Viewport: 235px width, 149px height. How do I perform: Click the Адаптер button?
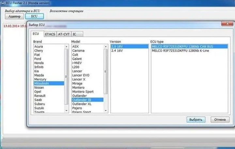(14, 16)
